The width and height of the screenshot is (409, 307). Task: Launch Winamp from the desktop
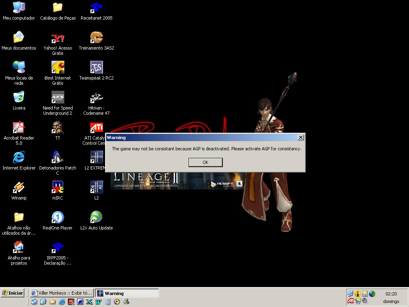click(x=19, y=187)
